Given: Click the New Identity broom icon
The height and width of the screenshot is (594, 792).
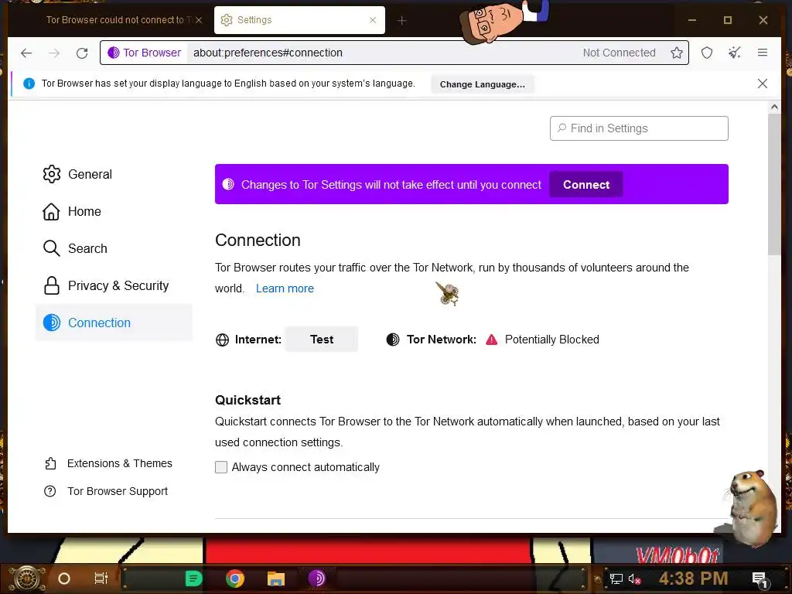Looking at the screenshot, I should (x=735, y=53).
